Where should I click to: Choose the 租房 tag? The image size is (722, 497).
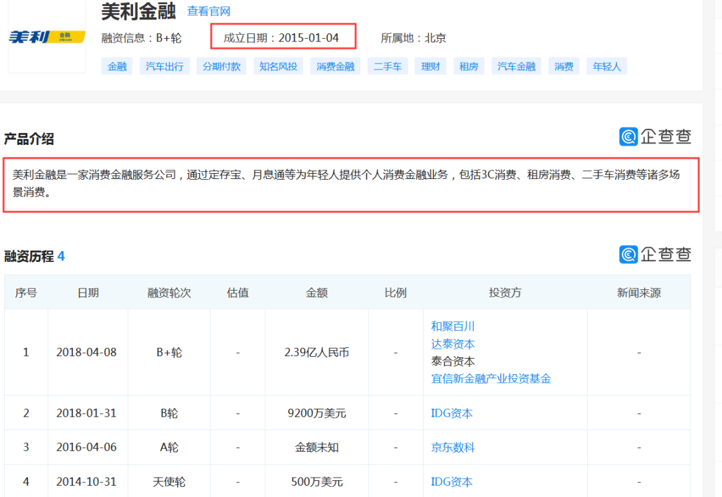point(469,66)
